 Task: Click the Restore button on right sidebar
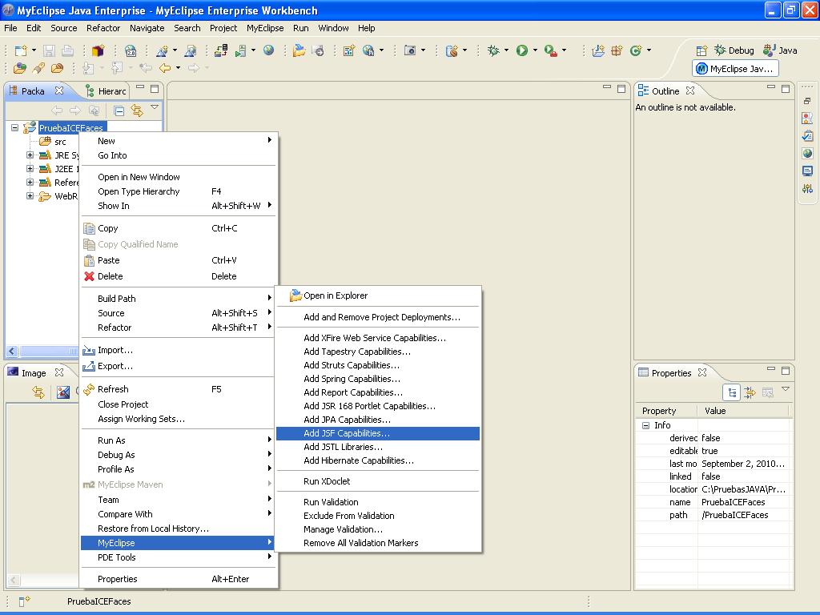pyautogui.click(x=807, y=101)
